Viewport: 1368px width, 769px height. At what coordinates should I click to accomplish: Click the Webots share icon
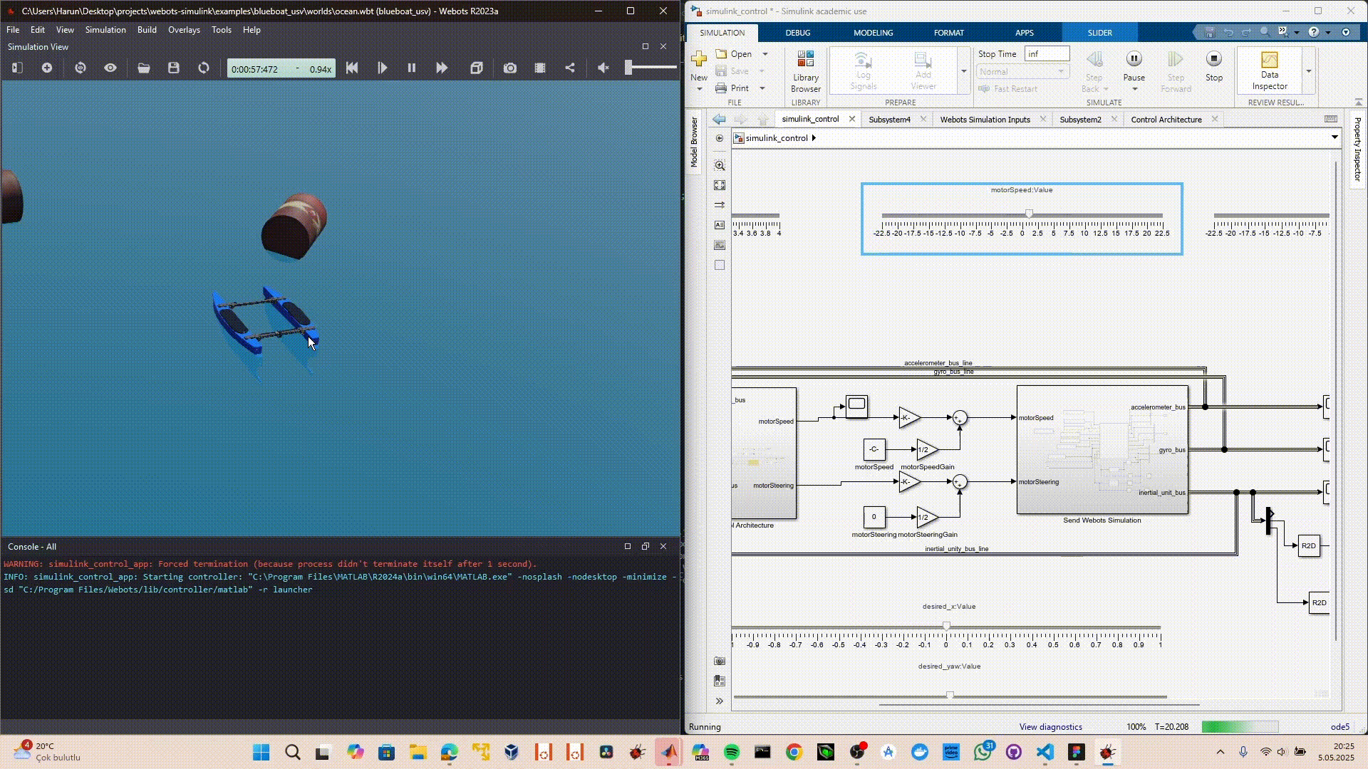[570, 68]
